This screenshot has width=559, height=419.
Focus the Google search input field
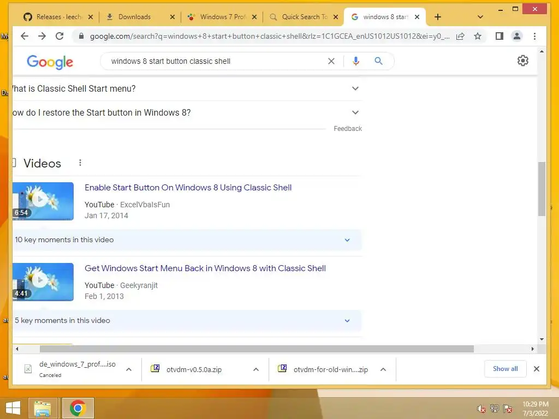pyautogui.click(x=214, y=61)
